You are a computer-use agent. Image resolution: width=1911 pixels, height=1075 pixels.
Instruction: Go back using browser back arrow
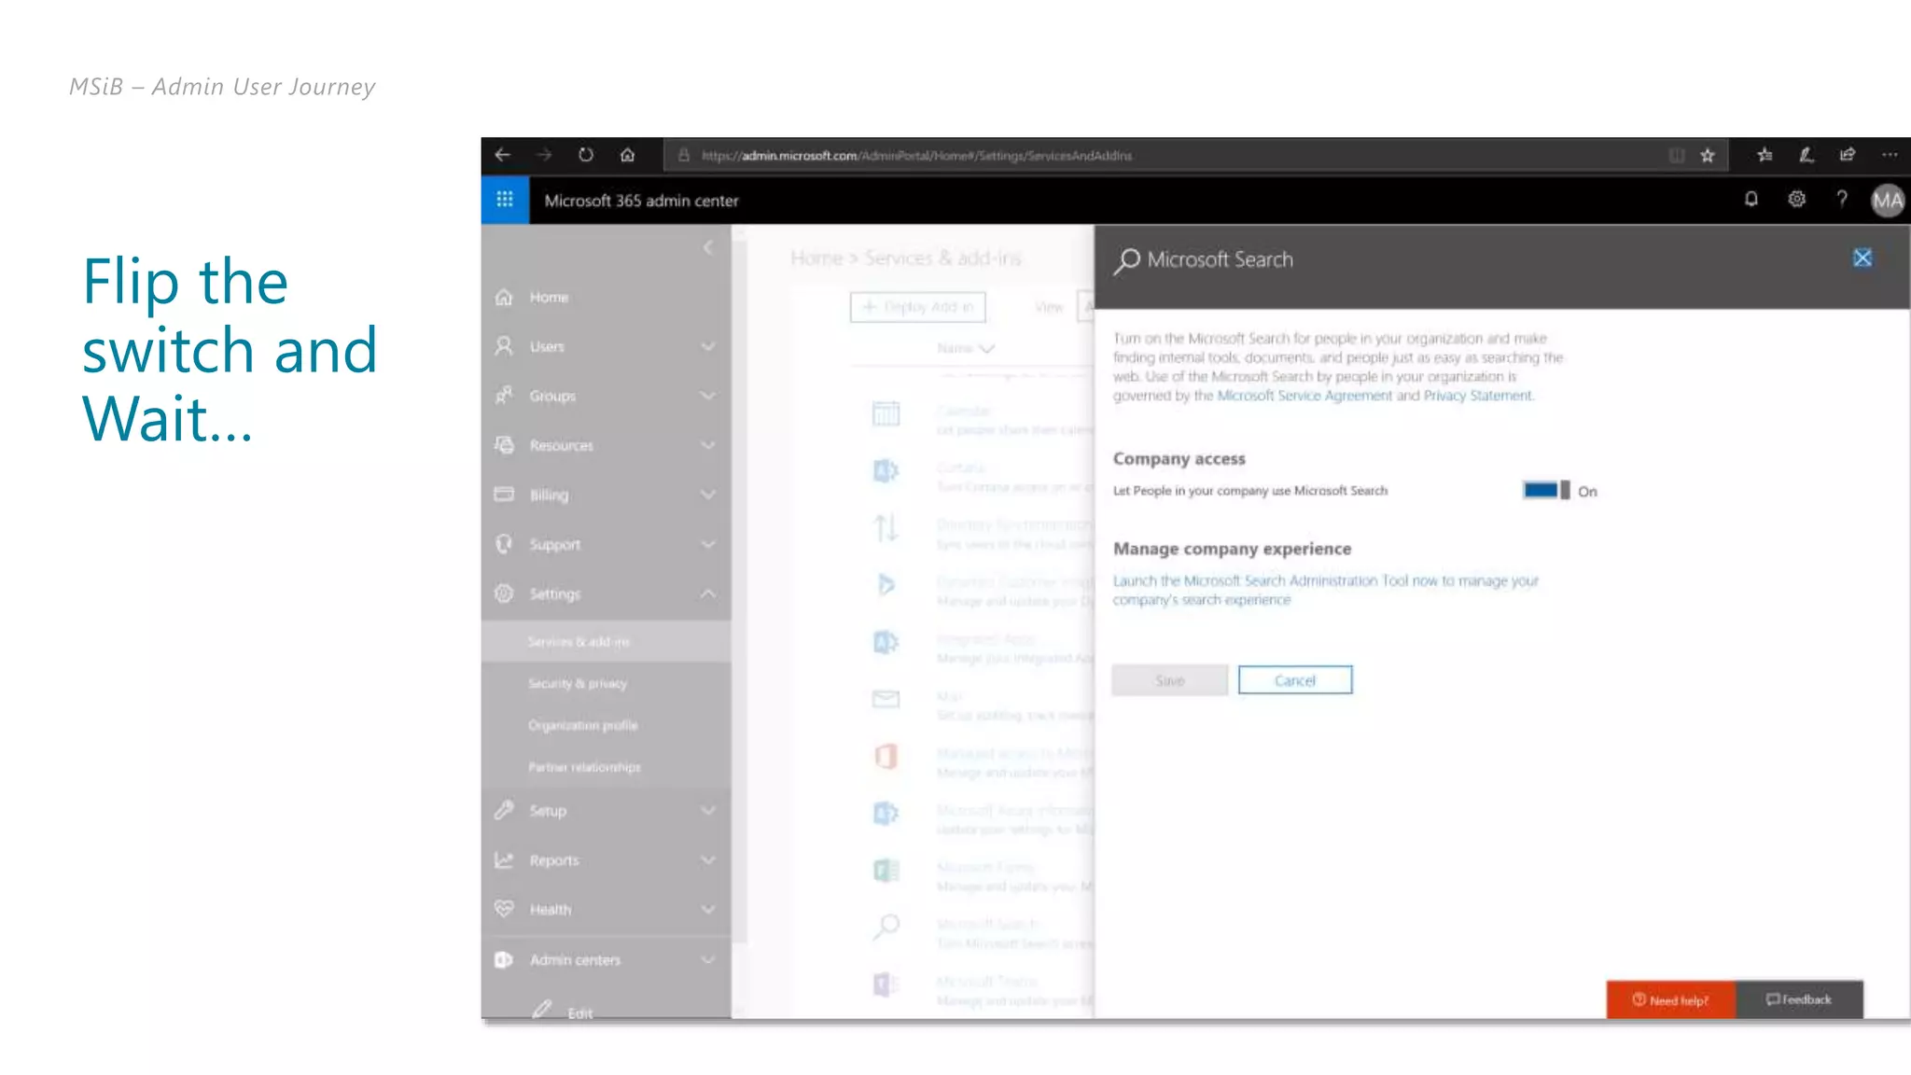point(503,155)
